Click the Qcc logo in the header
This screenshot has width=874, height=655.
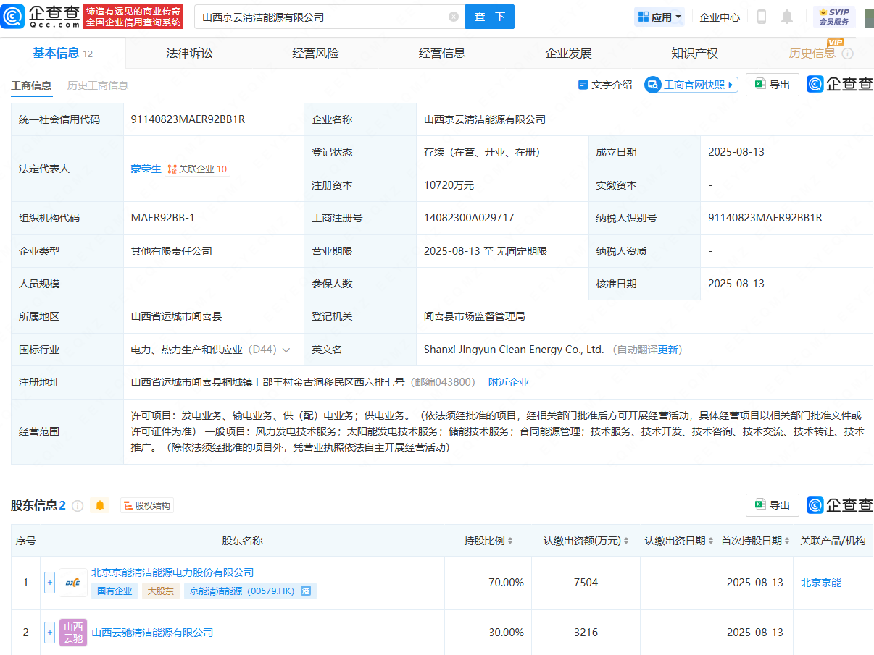tap(40, 17)
